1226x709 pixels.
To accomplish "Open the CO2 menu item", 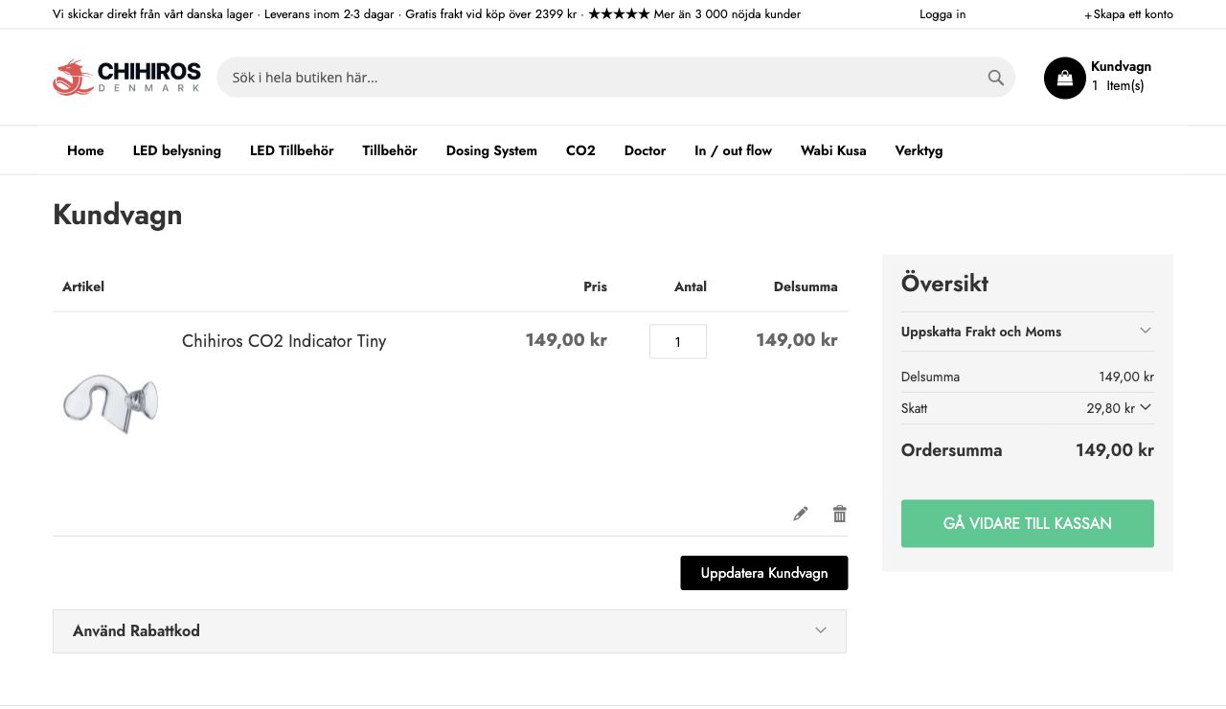I will click(x=580, y=150).
